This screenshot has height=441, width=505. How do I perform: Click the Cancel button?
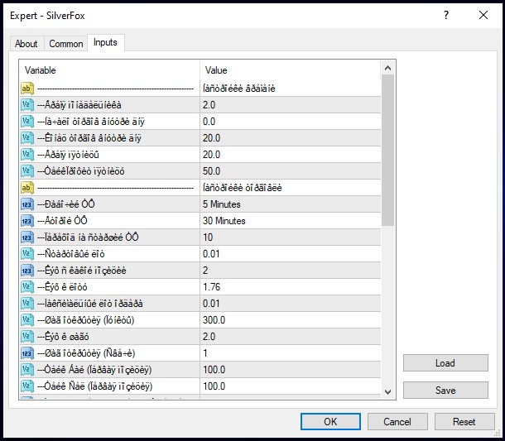[x=397, y=421]
